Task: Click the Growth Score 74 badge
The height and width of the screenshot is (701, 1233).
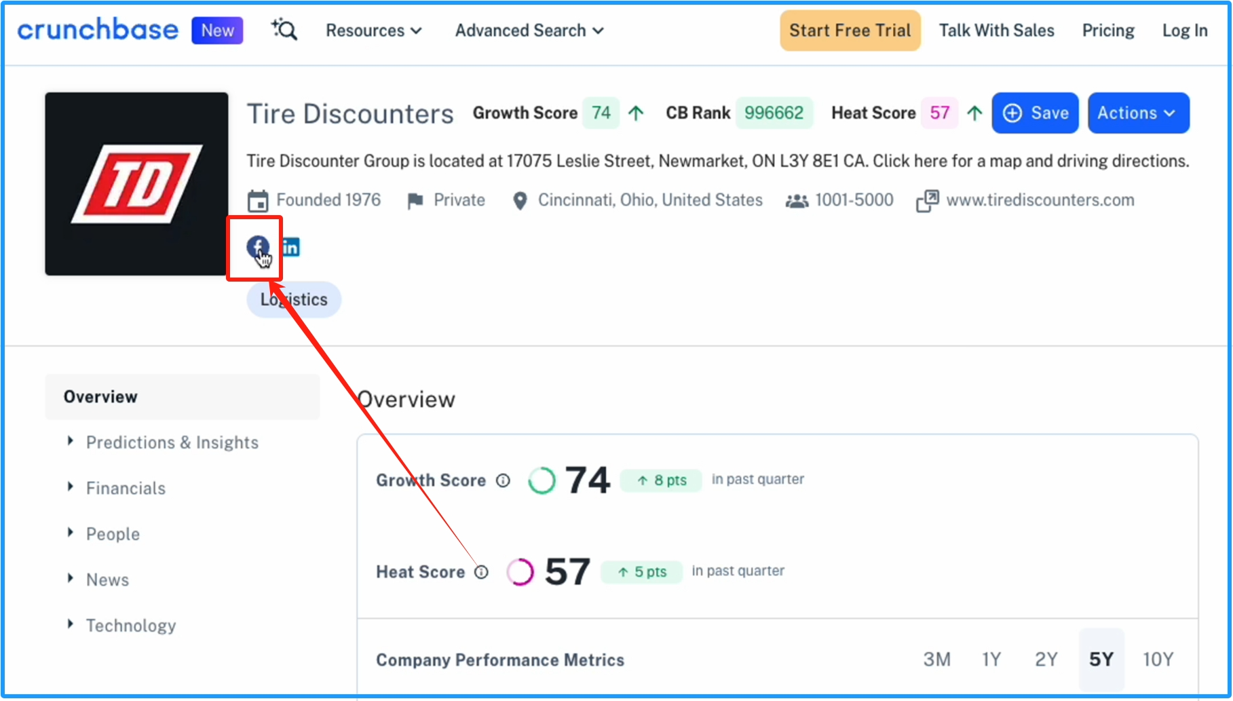Action: click(x=601, y=113)
